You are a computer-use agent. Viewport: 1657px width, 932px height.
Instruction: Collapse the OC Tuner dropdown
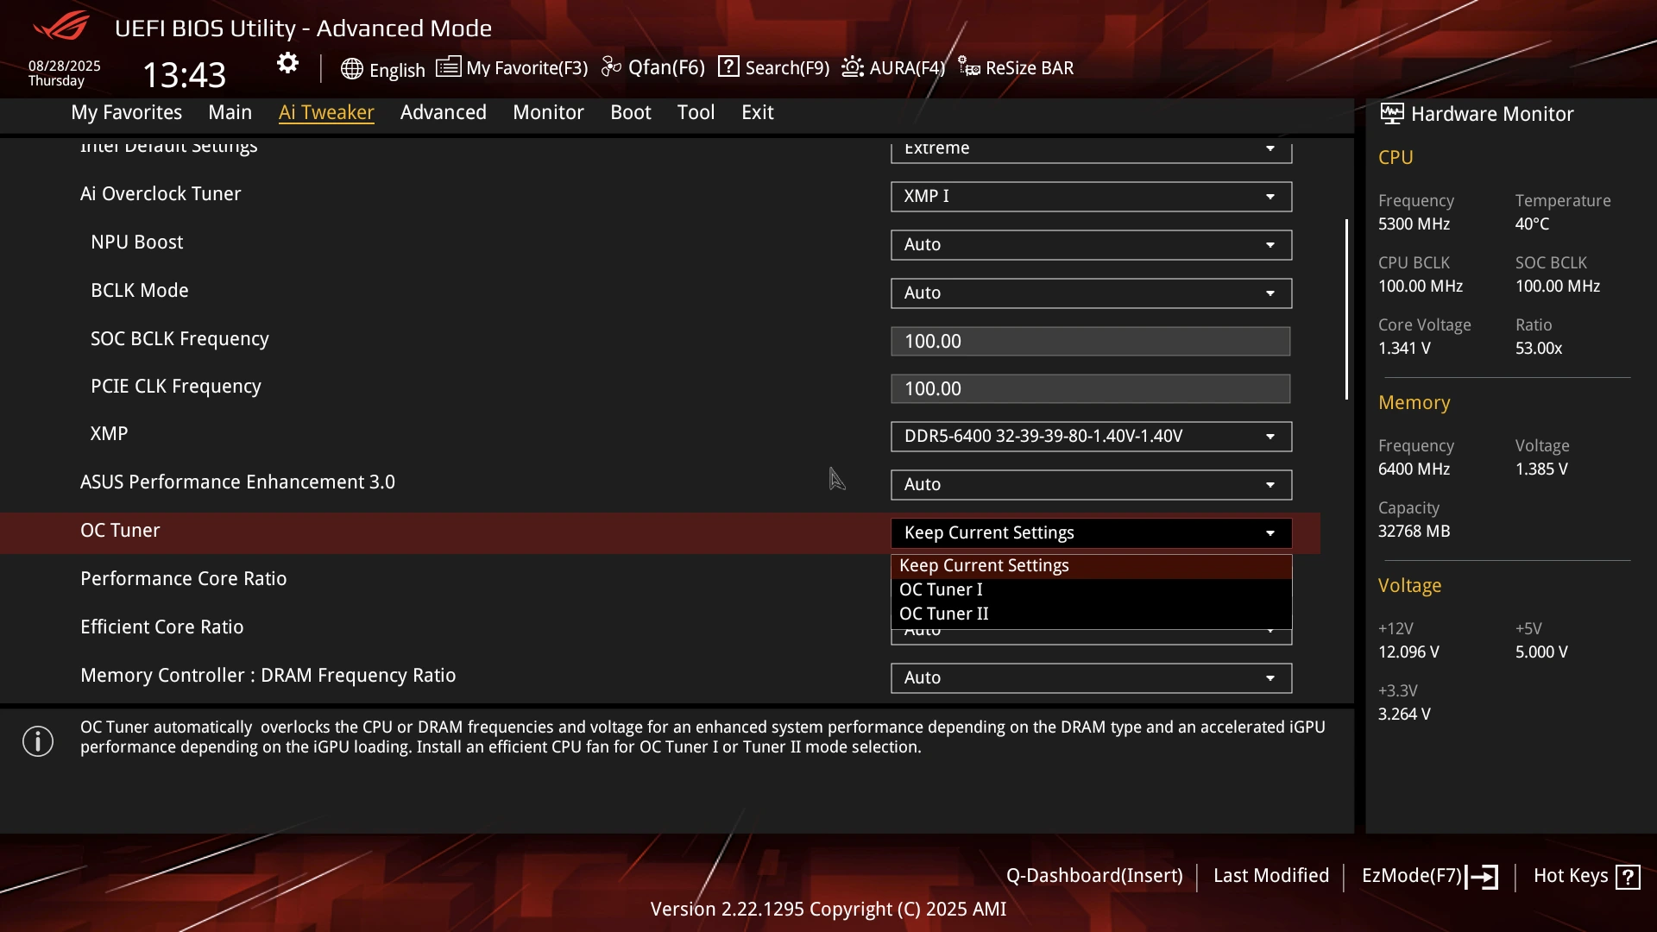[x=1091, y=533]
